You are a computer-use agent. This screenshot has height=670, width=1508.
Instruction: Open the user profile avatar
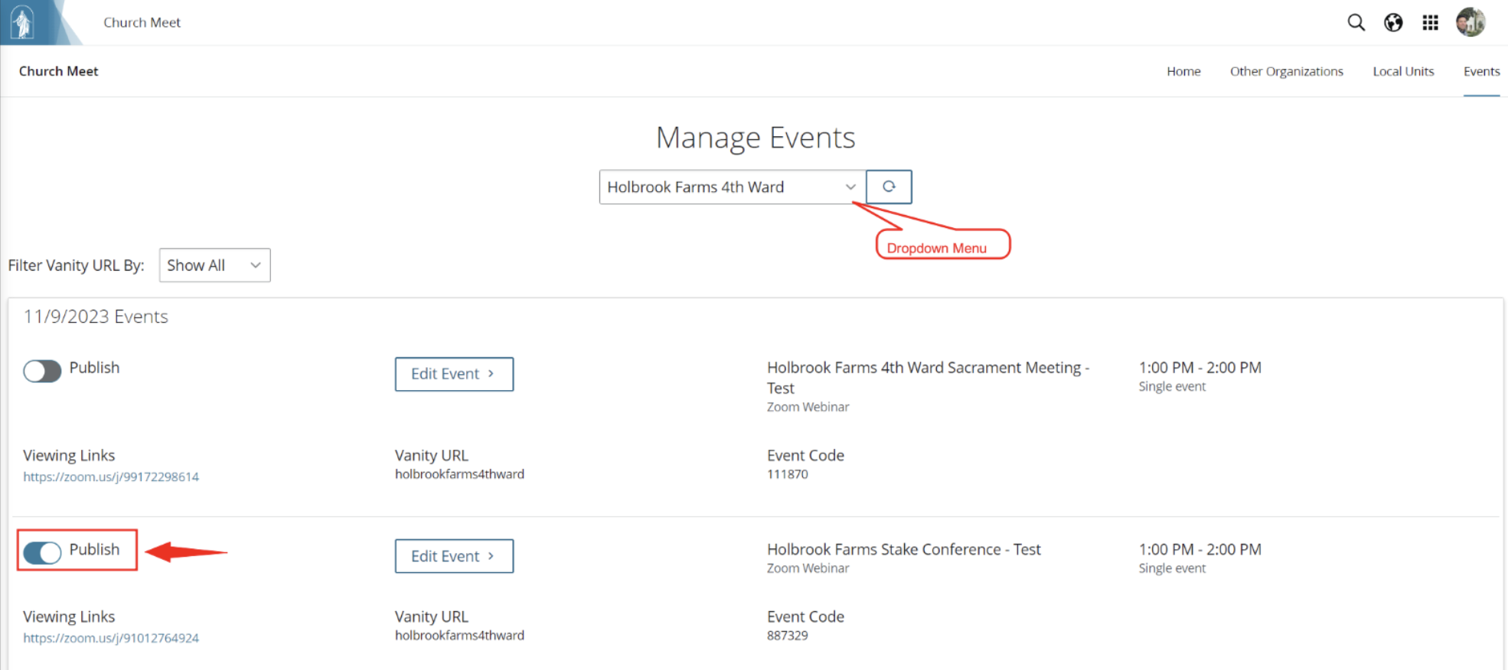(1470, 22)
